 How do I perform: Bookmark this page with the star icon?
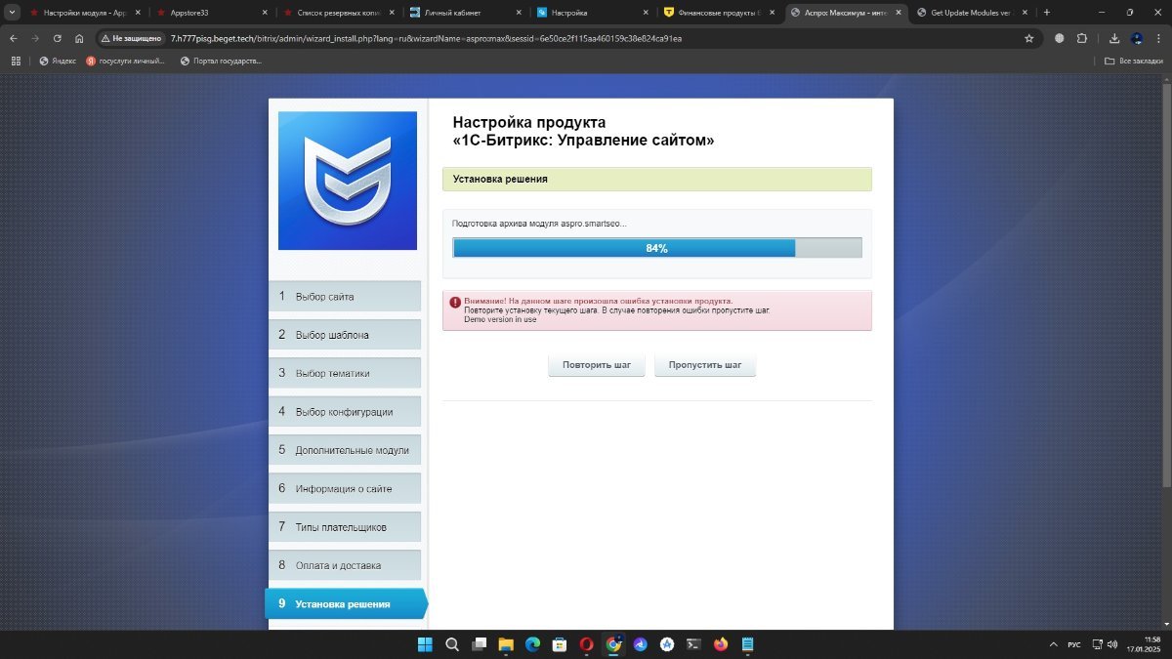click(x=1029, y=38)
